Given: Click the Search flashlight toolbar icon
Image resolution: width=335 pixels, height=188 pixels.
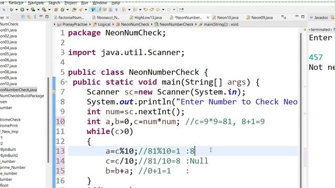Looking at the screenshot, I should [81, 9].
